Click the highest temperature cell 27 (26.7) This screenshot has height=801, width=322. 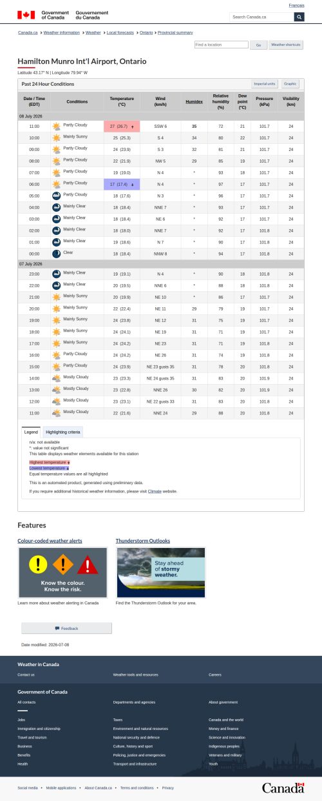pyautogui.click(x=122, y=127)
